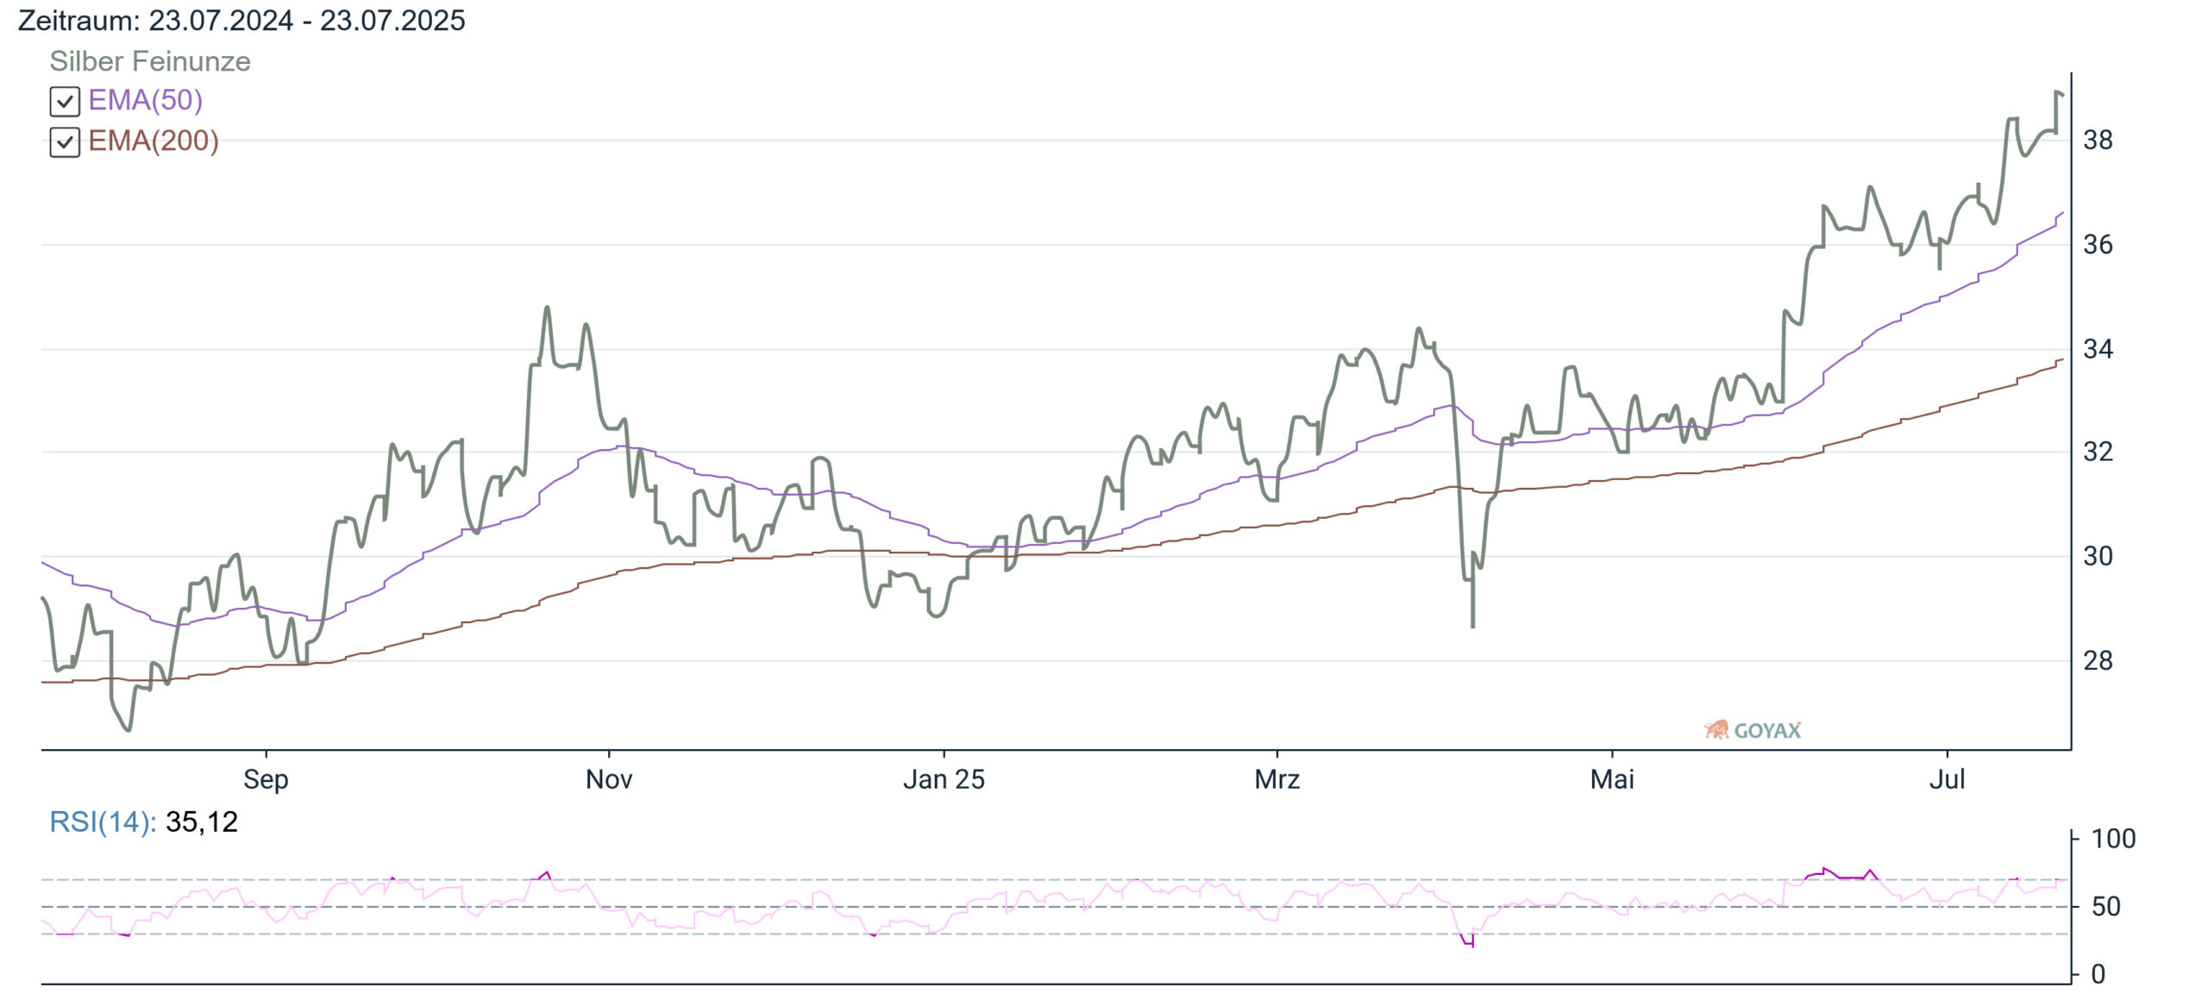Uncheck the EMA(50) checkbox
2208x993 pixels.
tap(65, 102)
